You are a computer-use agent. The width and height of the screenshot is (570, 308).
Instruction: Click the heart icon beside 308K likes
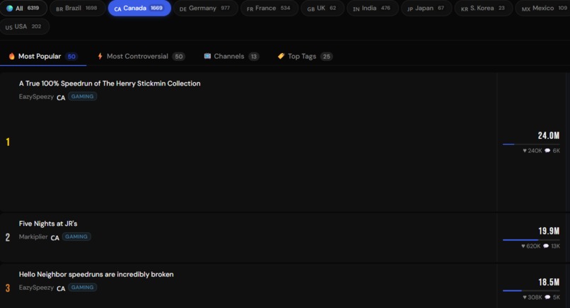pos(525,297)
